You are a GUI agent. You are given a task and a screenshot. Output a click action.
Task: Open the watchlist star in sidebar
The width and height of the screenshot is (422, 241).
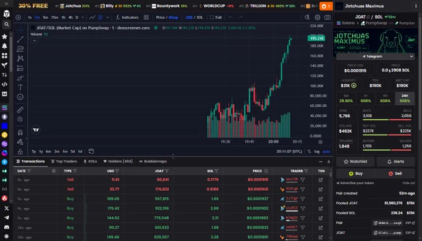coord(4,37)
